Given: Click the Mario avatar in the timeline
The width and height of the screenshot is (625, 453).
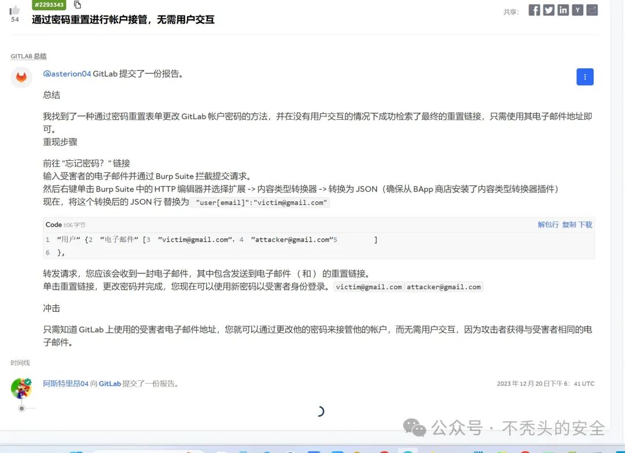Looking at the screenshot, I should tap(21, 388).
